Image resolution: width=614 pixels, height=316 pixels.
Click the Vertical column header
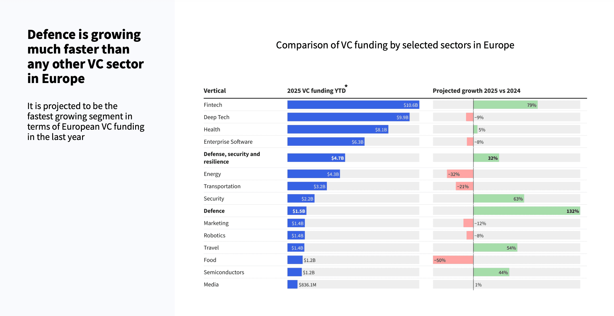coord(215,91)
